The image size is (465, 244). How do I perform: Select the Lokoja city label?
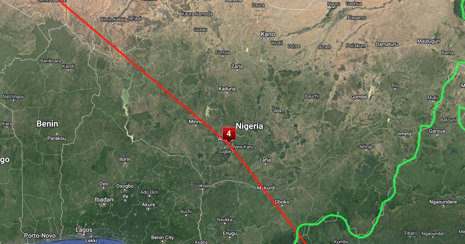pos(202,186)
